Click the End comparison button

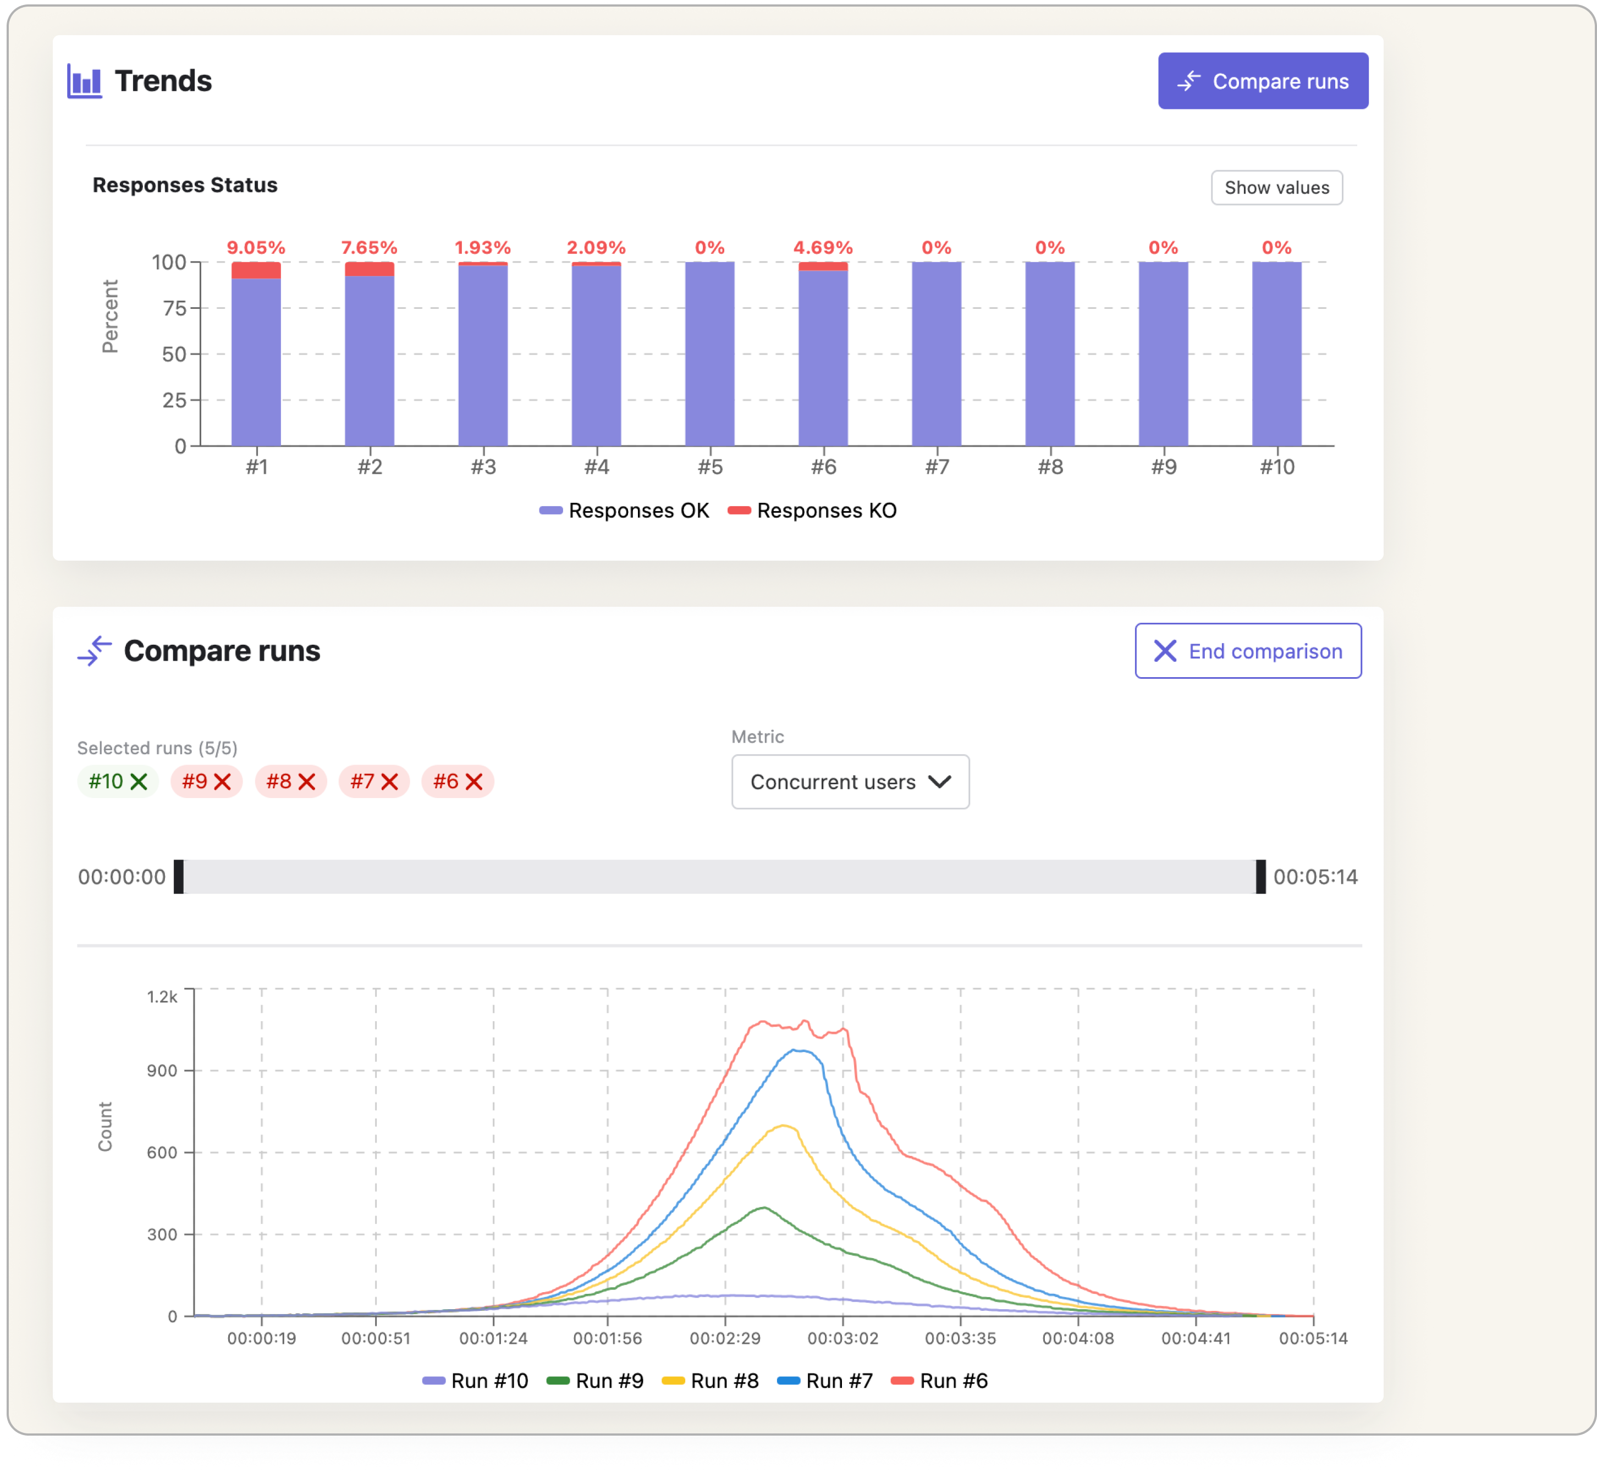(x=1247, y=650)
